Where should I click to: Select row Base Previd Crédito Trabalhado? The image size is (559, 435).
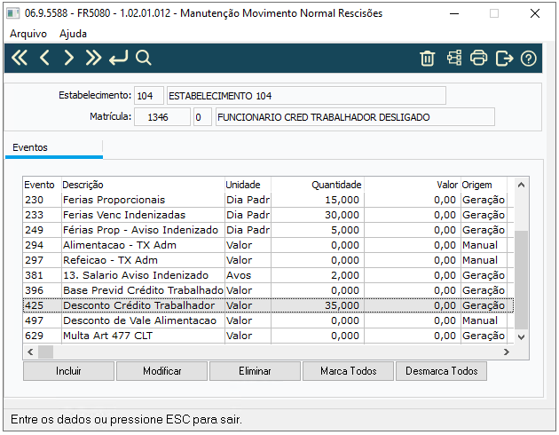(x=269, y=290)
